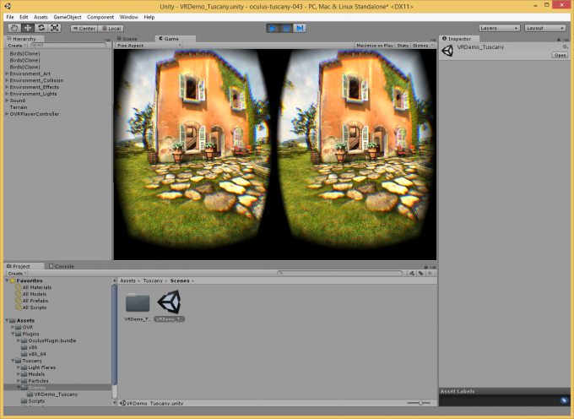Switch to the Scene tab
The width and height of the screenshot is (574, 419).
click(127, 39)
